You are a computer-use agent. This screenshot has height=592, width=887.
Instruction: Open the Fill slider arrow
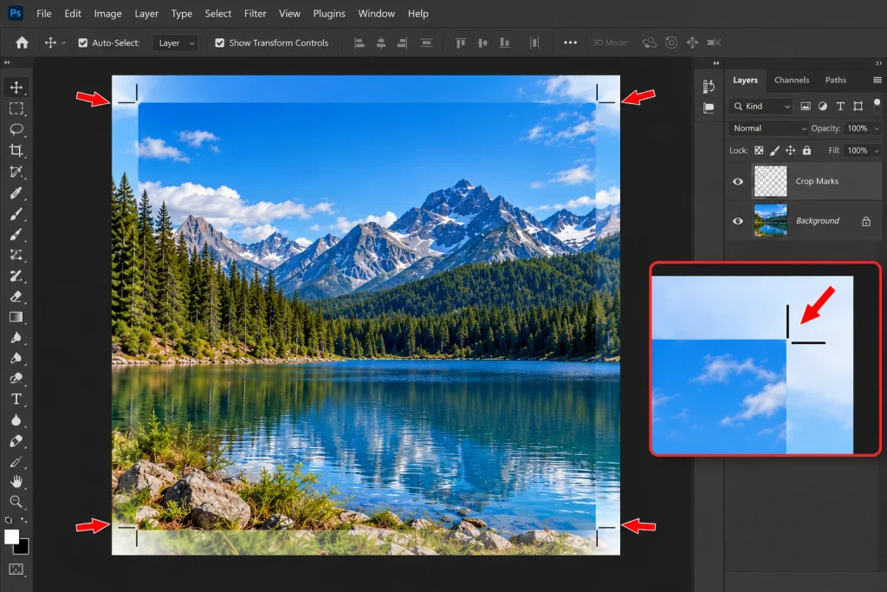tap(877, 151)
